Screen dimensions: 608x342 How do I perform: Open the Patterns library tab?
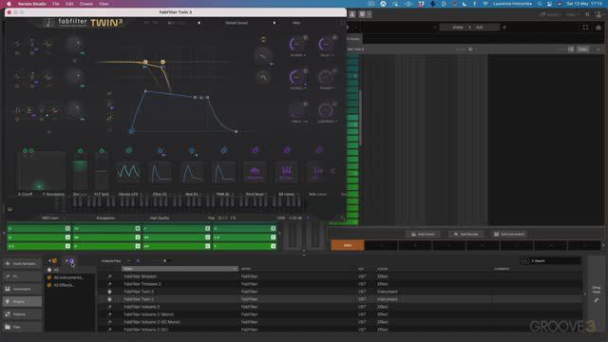(22, 314)
